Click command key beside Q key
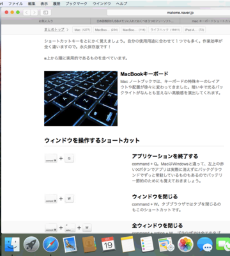Image resolution: width=230 pixels, height=256 pixels. 51,159
